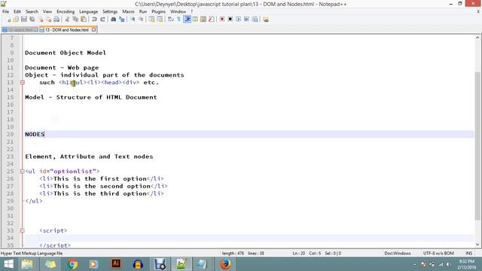Stop macro recording with the black square icon
The width and height of the screenshot is (482, 271).
tap(230, 20)
